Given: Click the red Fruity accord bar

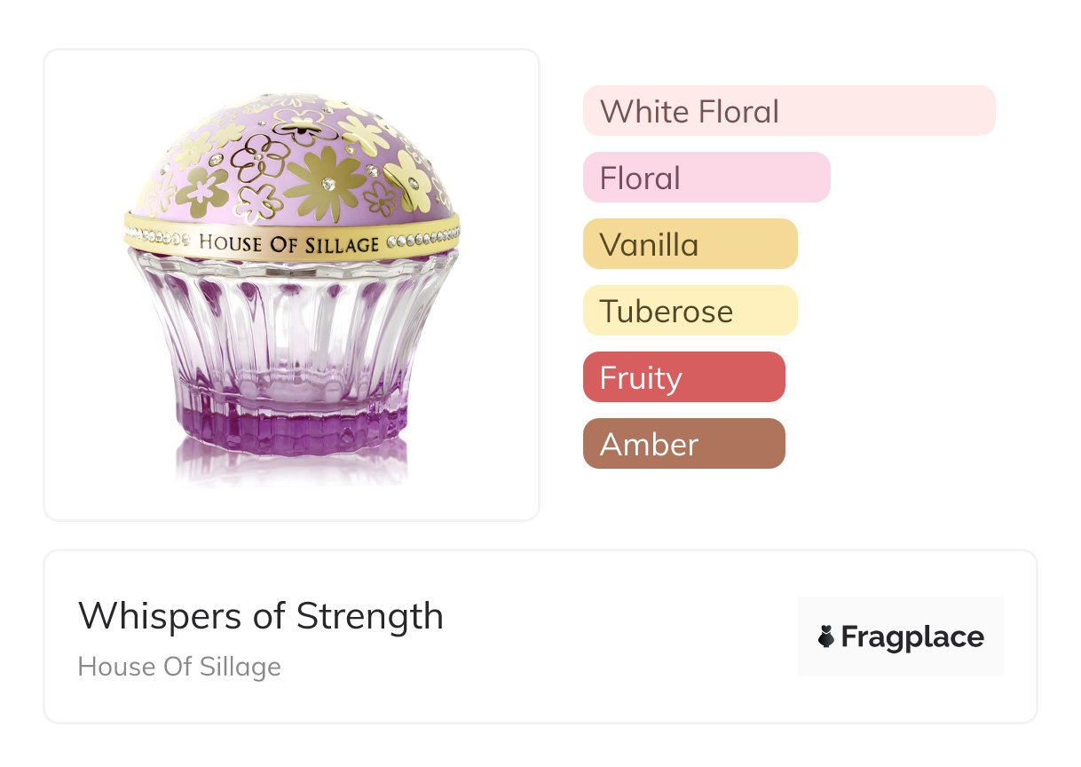Looking at the screenshot, I should (x=683, y=377).
